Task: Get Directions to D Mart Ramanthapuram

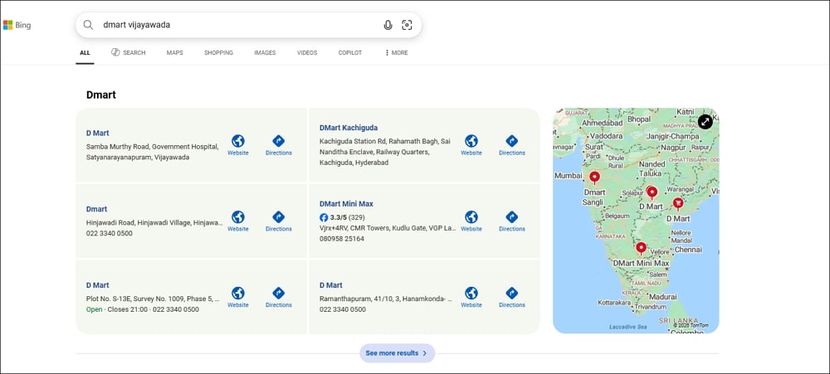Action: pos(512,298)
